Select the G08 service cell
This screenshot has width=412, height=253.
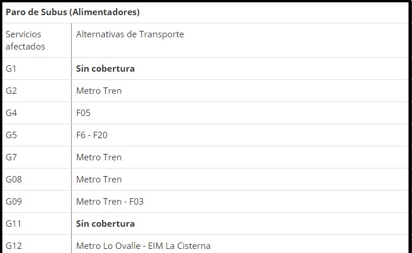pyautogui.click(x=14, y=180)
